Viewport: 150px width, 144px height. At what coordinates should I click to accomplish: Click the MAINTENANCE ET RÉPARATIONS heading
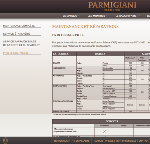85,27
